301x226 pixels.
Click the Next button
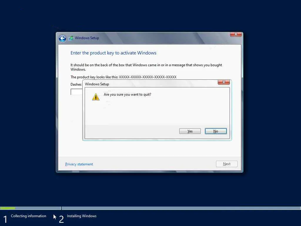[x=227, y=164]
